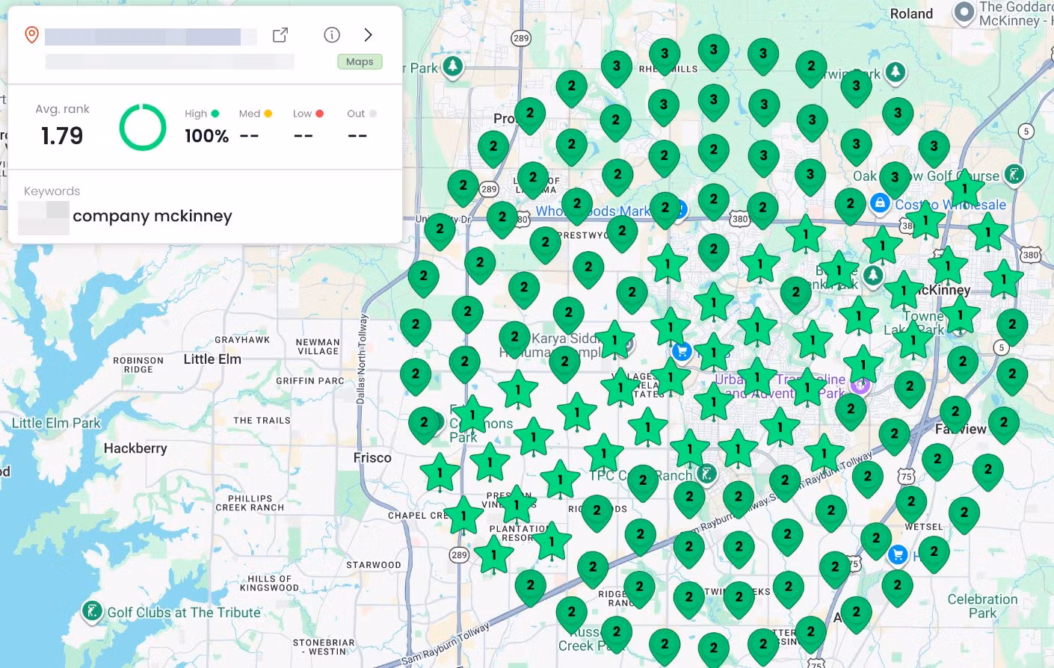Screen dimensions: 1054x668
Task: Click the blue shopping cart icon near Karya Siddhi temple
Action: pos(681,350)
